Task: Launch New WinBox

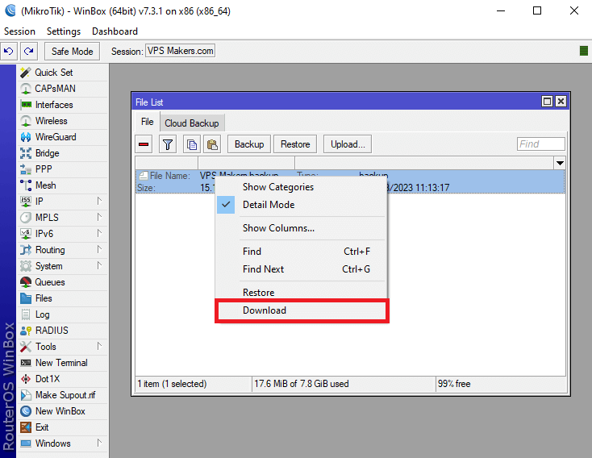Action: [62, 411]
